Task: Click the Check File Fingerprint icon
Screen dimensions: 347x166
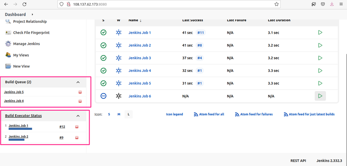Action: (8, 33)
